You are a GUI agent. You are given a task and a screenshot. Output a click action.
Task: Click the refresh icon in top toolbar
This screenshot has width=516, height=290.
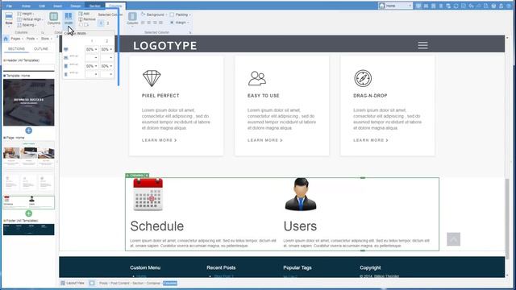tap(456, 6)
